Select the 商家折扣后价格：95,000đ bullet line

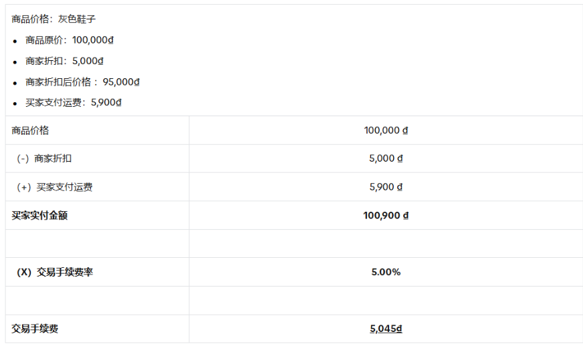pyautogui.click(x=82, y=82)
